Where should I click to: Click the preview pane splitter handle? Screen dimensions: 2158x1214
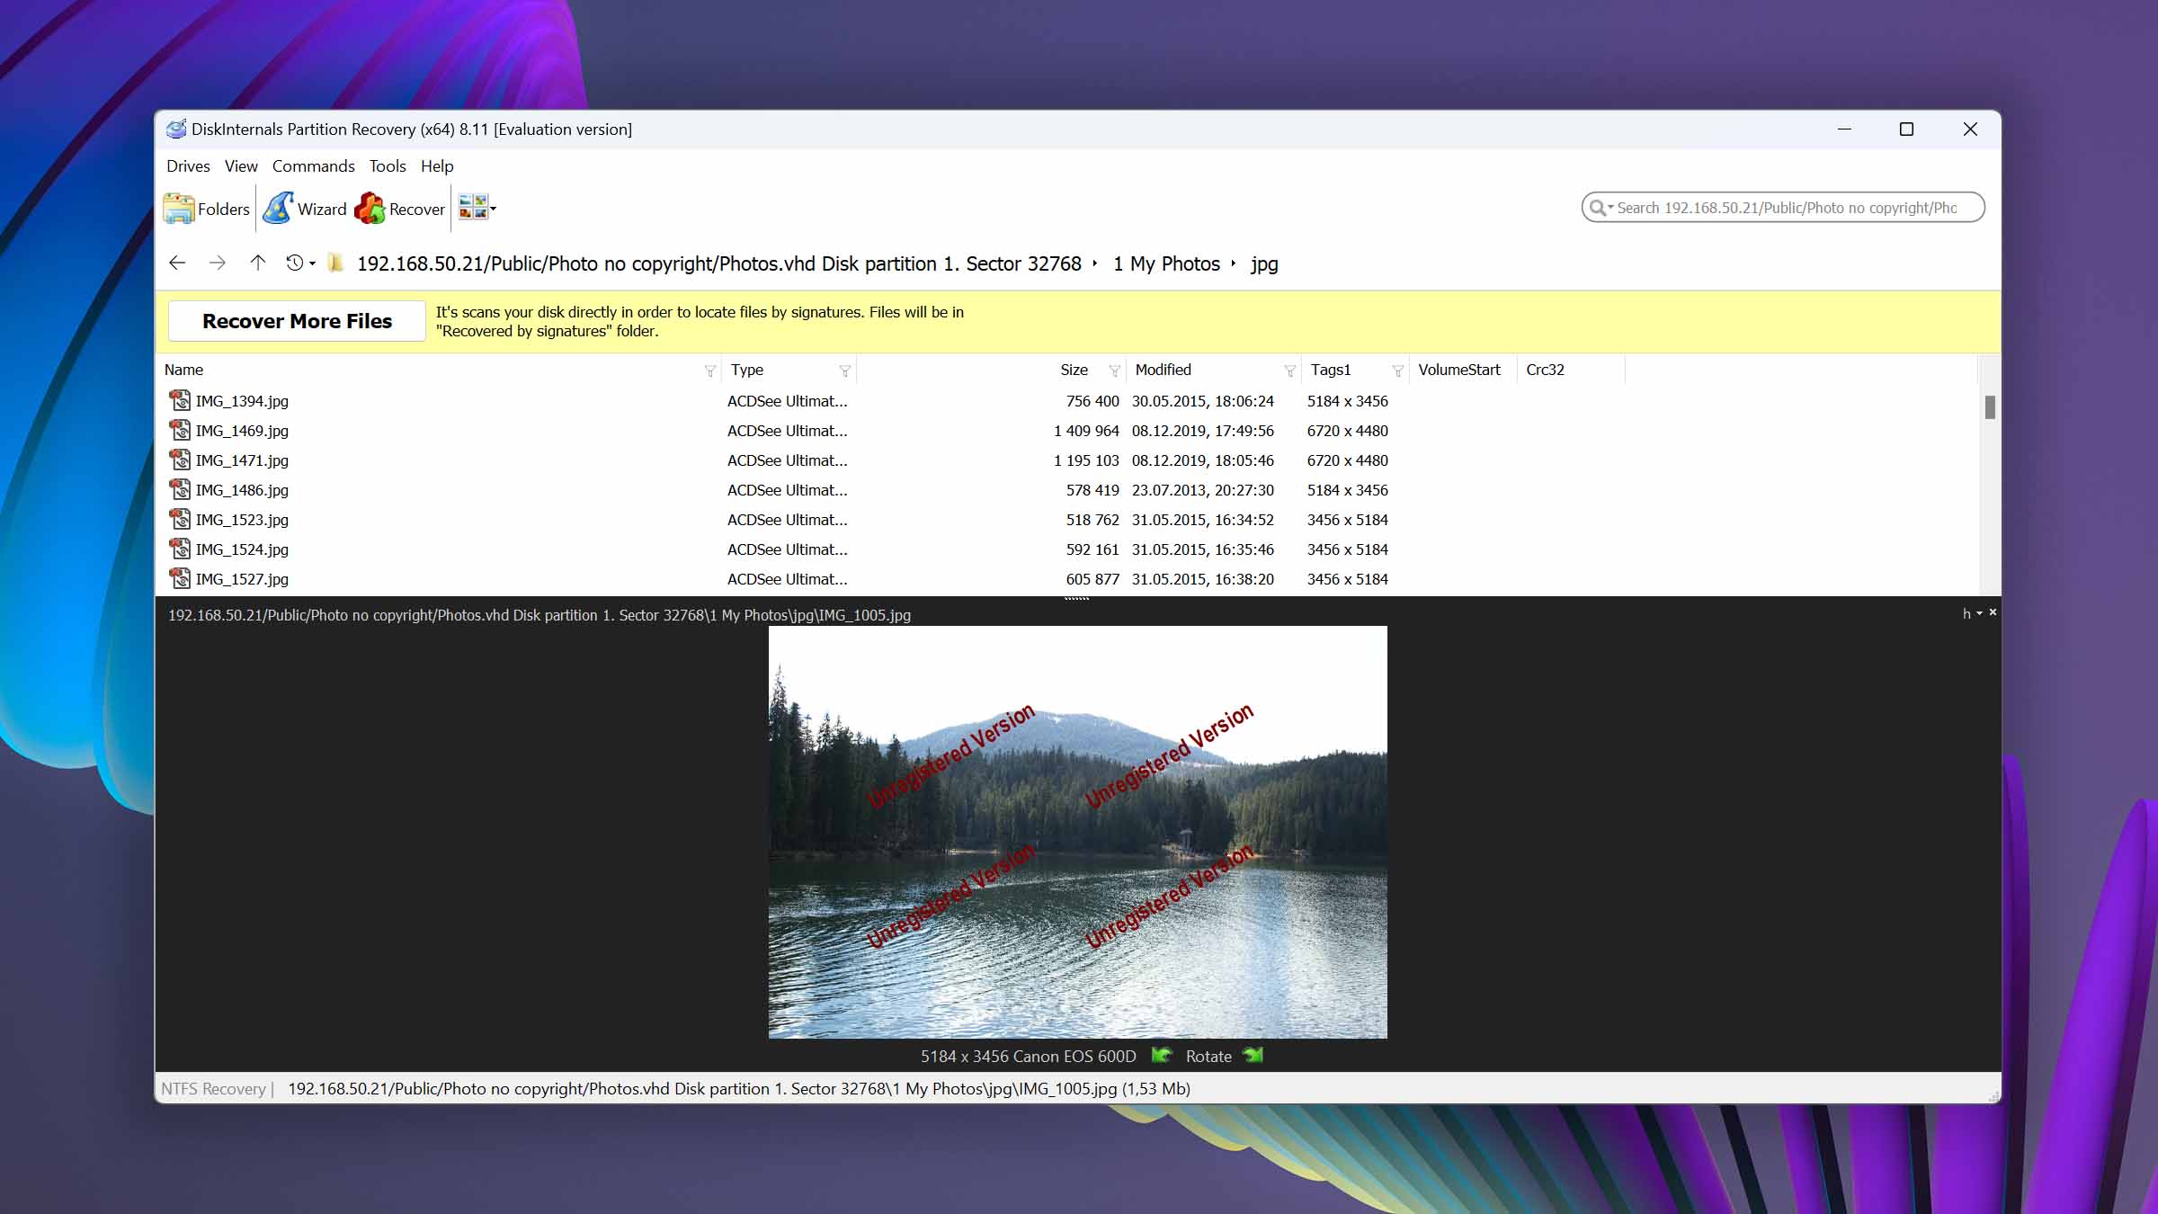click(x=1076, y=598)
